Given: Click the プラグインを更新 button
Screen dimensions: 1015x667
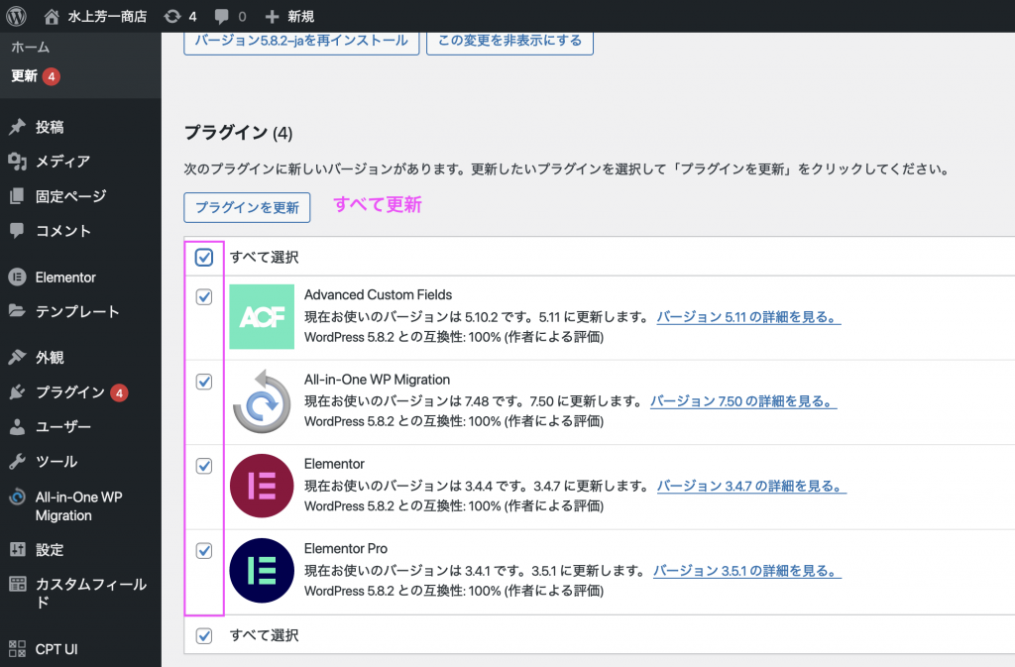Looking at the screenshot, I should point(247,207).
